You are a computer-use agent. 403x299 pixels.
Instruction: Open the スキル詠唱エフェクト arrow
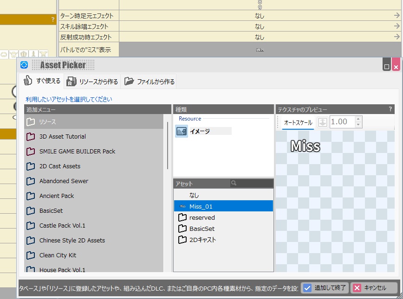(397, 26)
